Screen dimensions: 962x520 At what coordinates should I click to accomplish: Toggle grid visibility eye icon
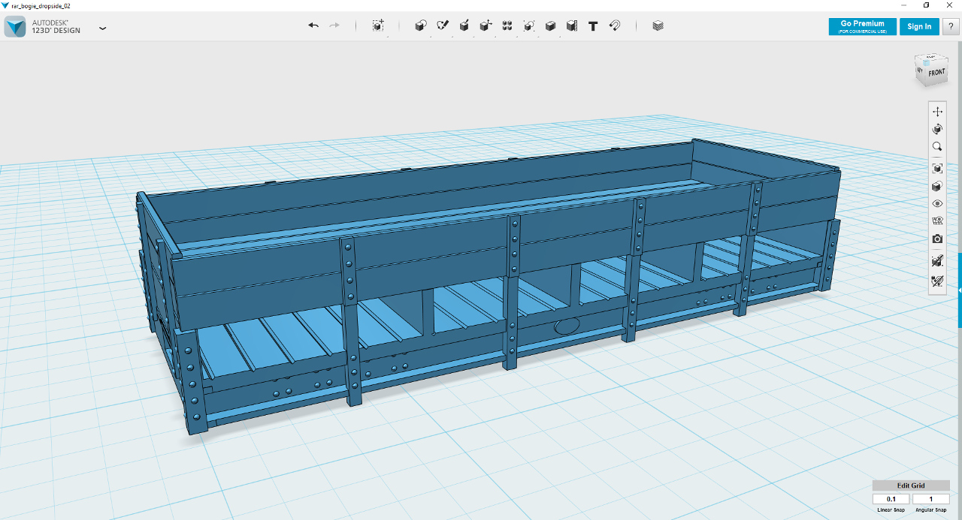coord(937,221)
